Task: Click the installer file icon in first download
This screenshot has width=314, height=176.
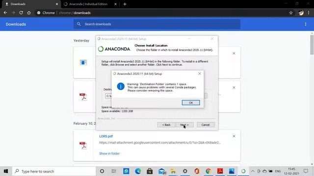Action: (x=83, y=63)
